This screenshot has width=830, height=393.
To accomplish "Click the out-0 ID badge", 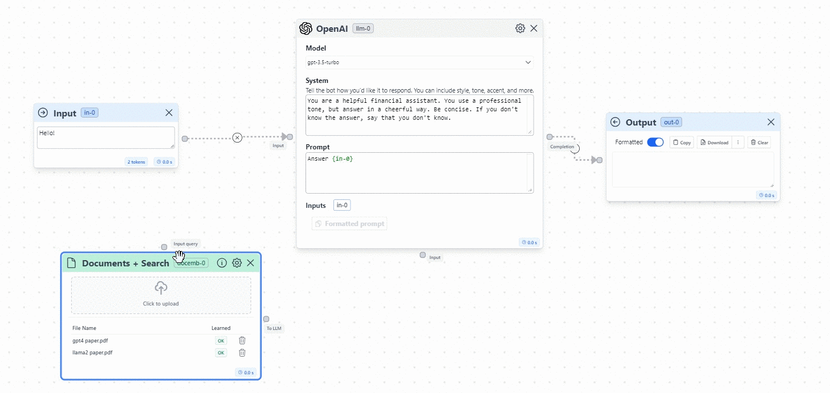I will 671,122.
